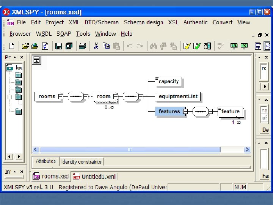Close the Pr project panel
273x205 pixels.
pyautogui.click(x=22, y=57)
